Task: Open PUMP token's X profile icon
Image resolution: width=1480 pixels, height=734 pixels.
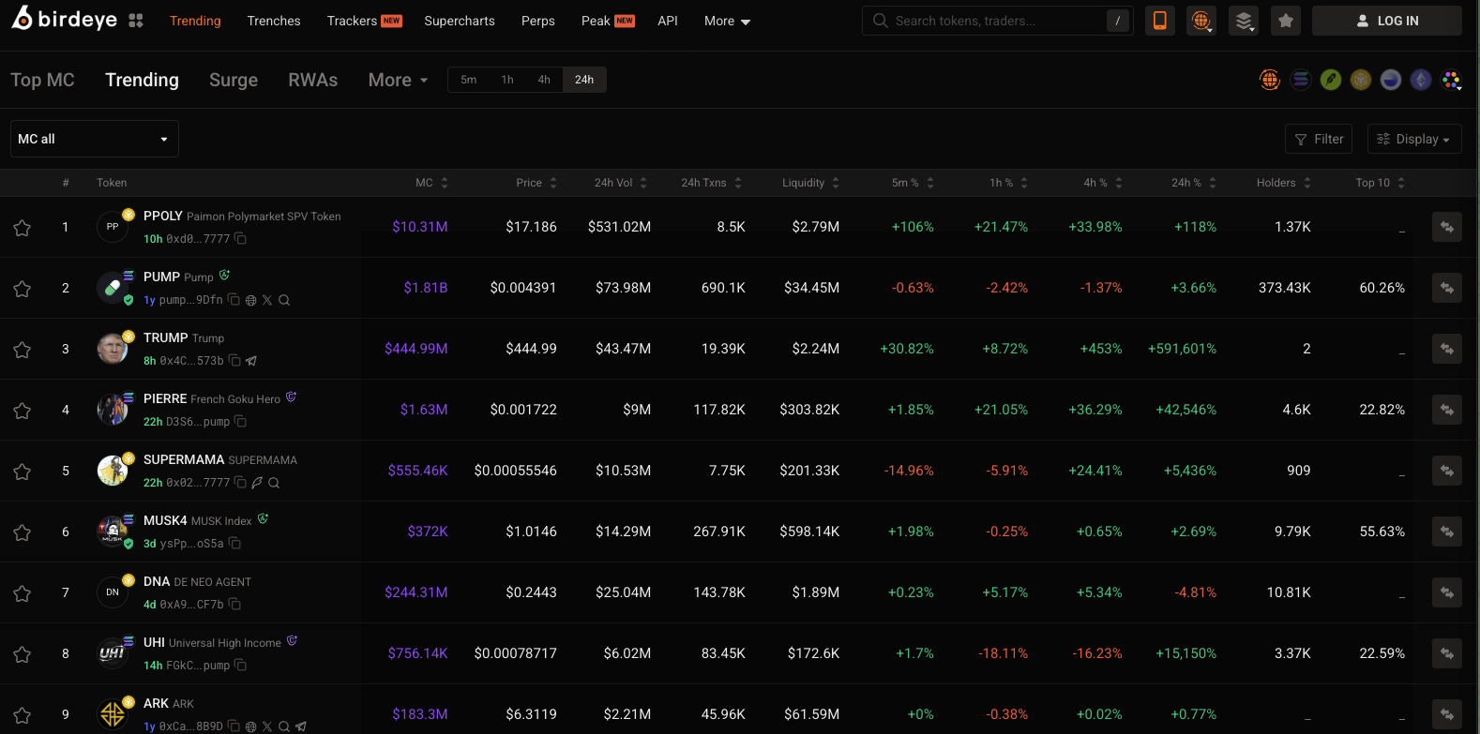Action: pos(267,300)
